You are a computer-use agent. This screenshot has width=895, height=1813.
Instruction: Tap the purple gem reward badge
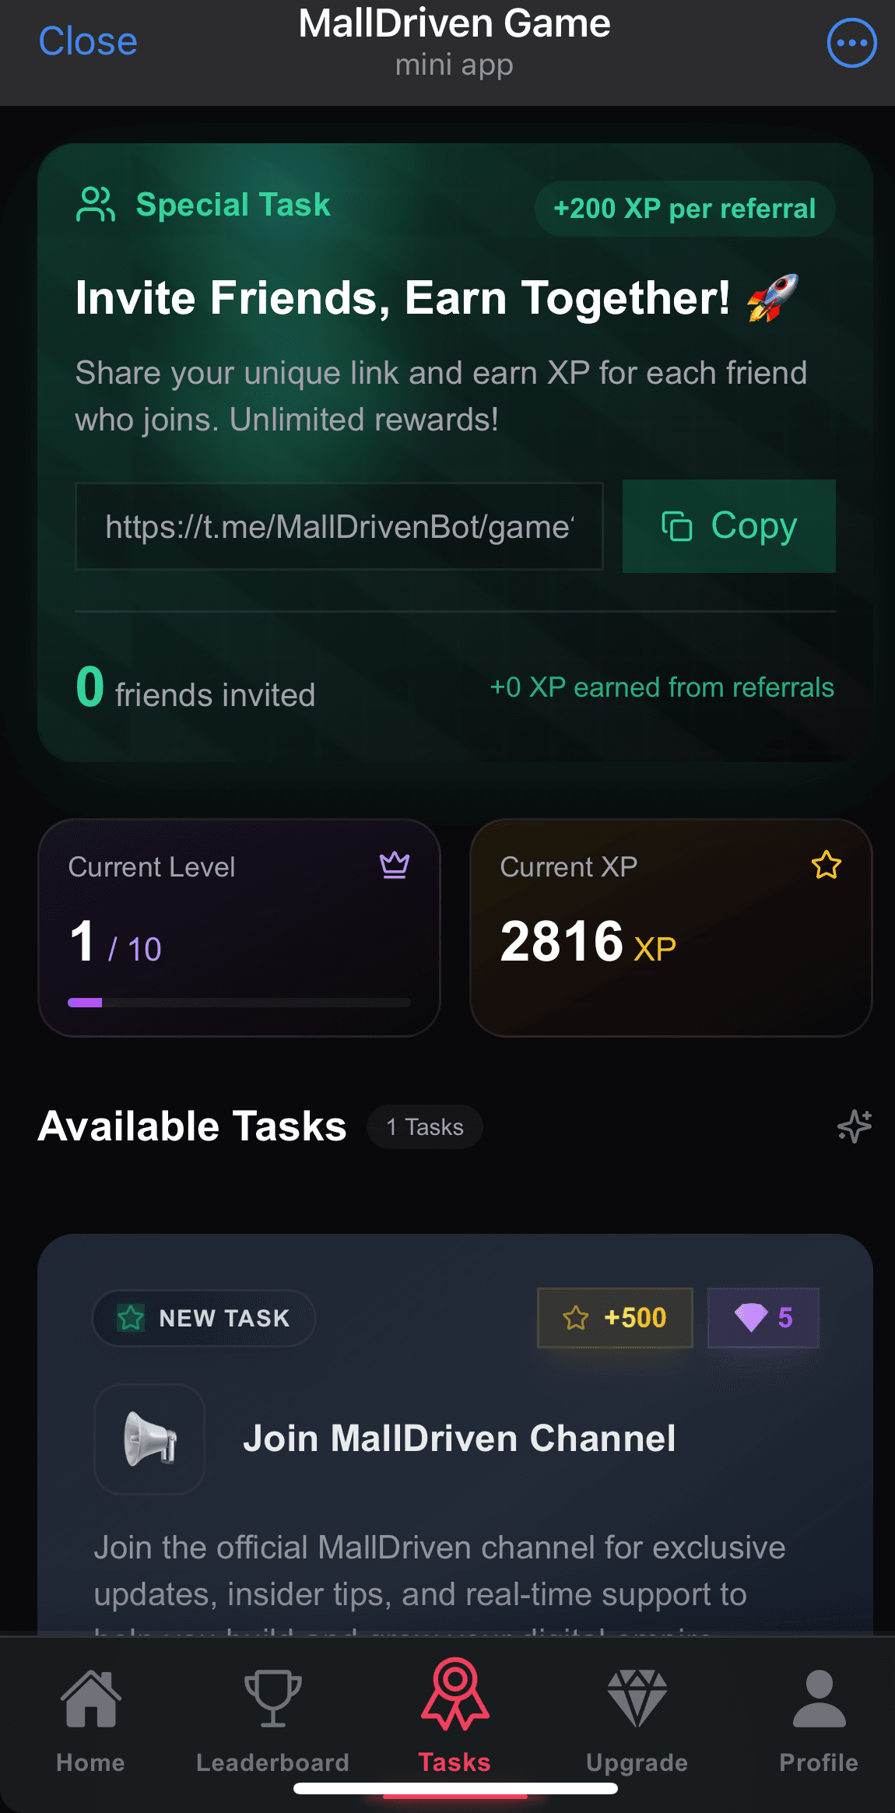click(x=763, y=1317)
